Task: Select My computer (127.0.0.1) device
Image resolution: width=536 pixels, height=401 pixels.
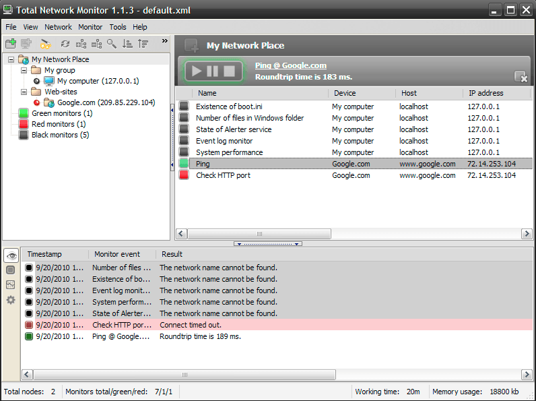Action: coord(98,81)
